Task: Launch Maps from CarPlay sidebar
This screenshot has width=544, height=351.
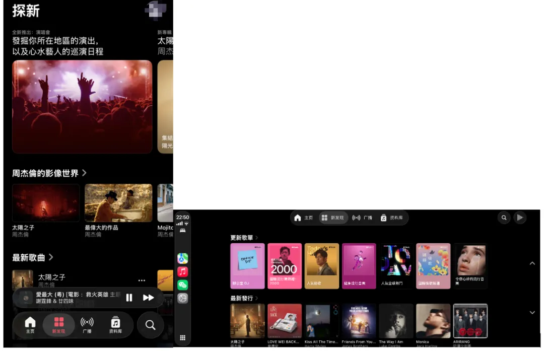Action: 183,258
